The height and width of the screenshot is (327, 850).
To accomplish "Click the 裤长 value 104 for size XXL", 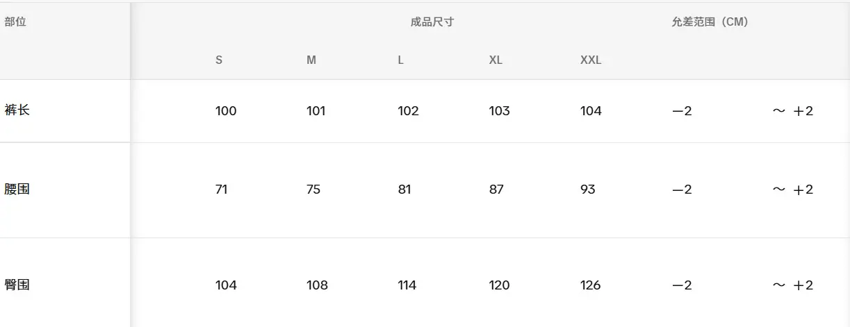I will point(591,111).
